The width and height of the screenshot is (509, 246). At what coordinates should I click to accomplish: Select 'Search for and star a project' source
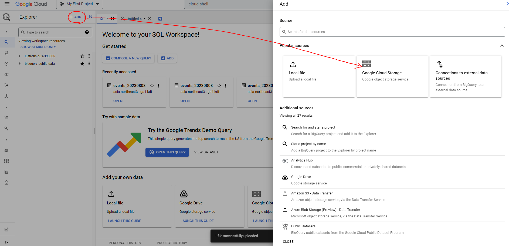click(392, 131)
